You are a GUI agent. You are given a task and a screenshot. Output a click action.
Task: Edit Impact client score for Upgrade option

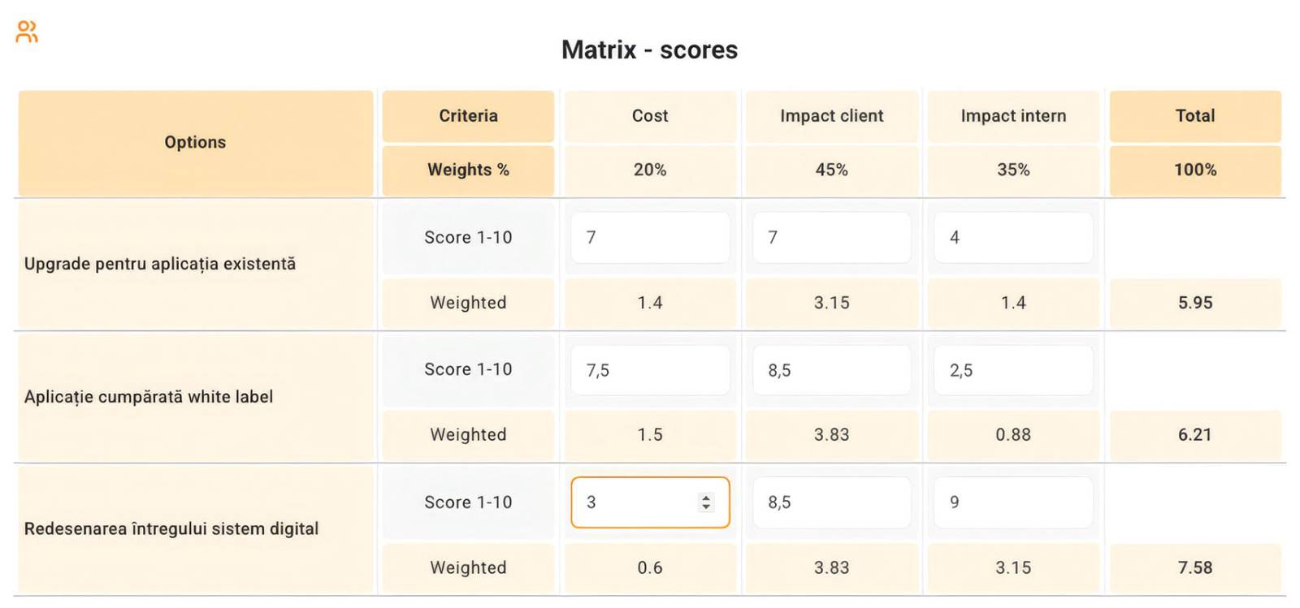[831, 237]
